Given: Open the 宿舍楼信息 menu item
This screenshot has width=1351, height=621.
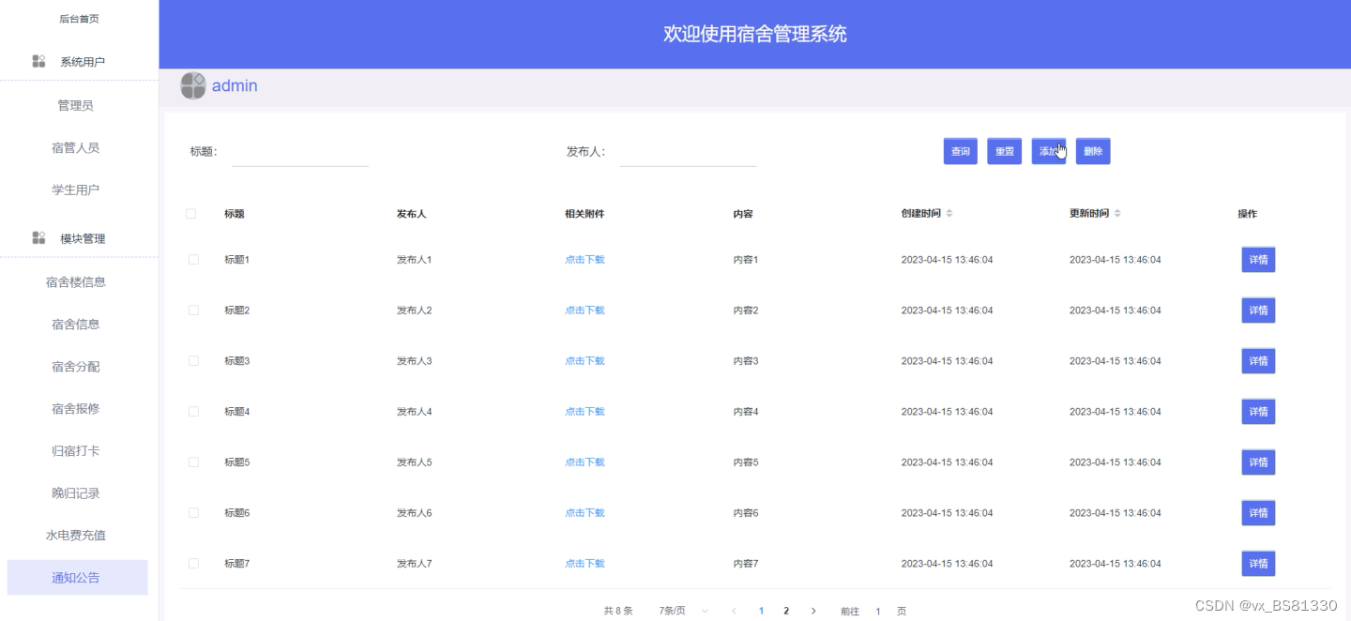Looking at the screenshot, I should [x=76, y=282].
